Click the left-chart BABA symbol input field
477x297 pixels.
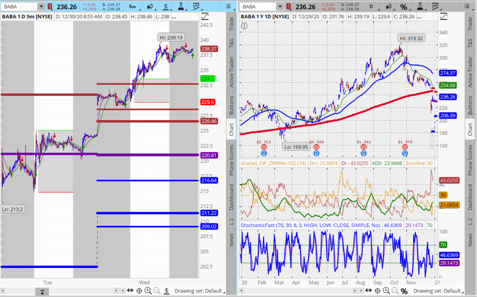click(19, 6)
